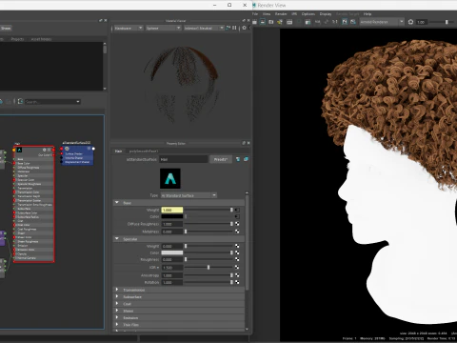This screenshot has width=457, height=343.
Task: Click 1:1 real size icon
Action: point(334,22)
